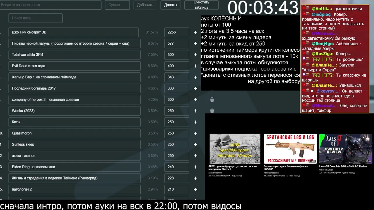Edit the Коты lot name
Viewport: 374px width, 210px height.
(74, 122)
